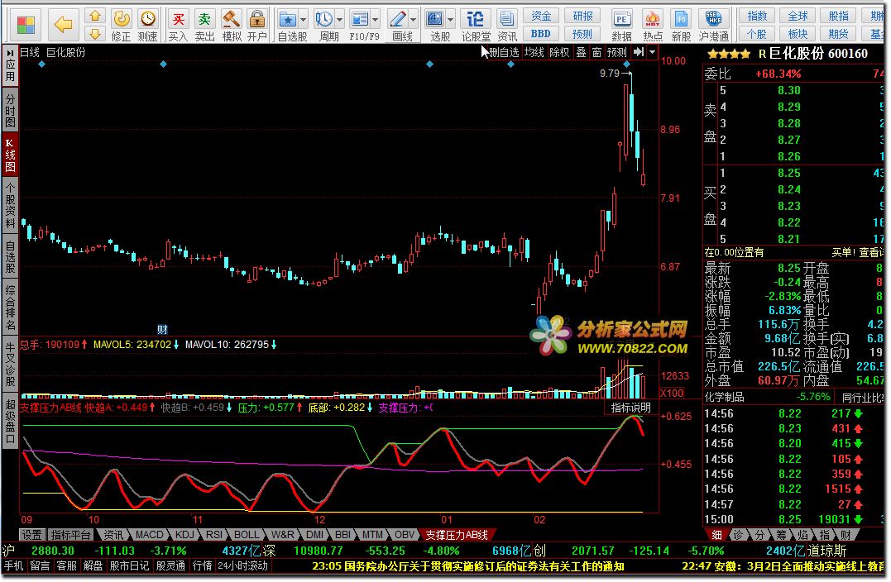Click the 化学制品 sector label

point(725,397)
